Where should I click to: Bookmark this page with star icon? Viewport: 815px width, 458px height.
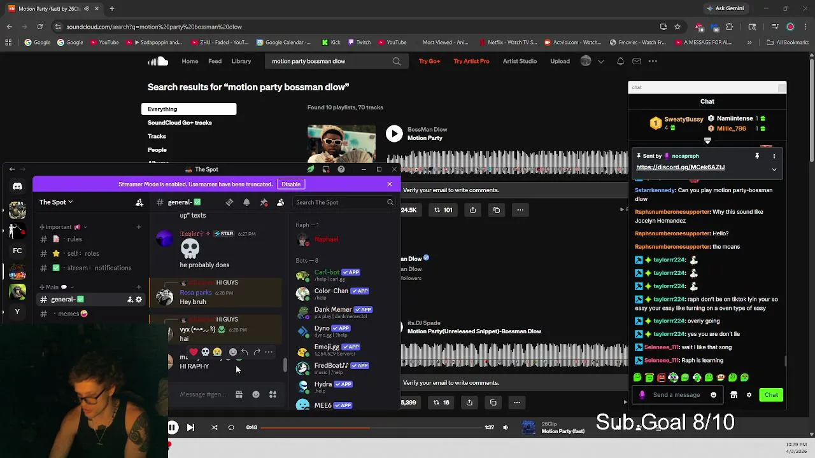[x=677, y=27]
